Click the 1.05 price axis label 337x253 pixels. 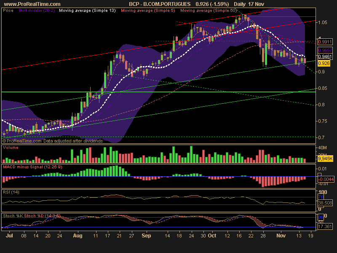tap(323, 23)
